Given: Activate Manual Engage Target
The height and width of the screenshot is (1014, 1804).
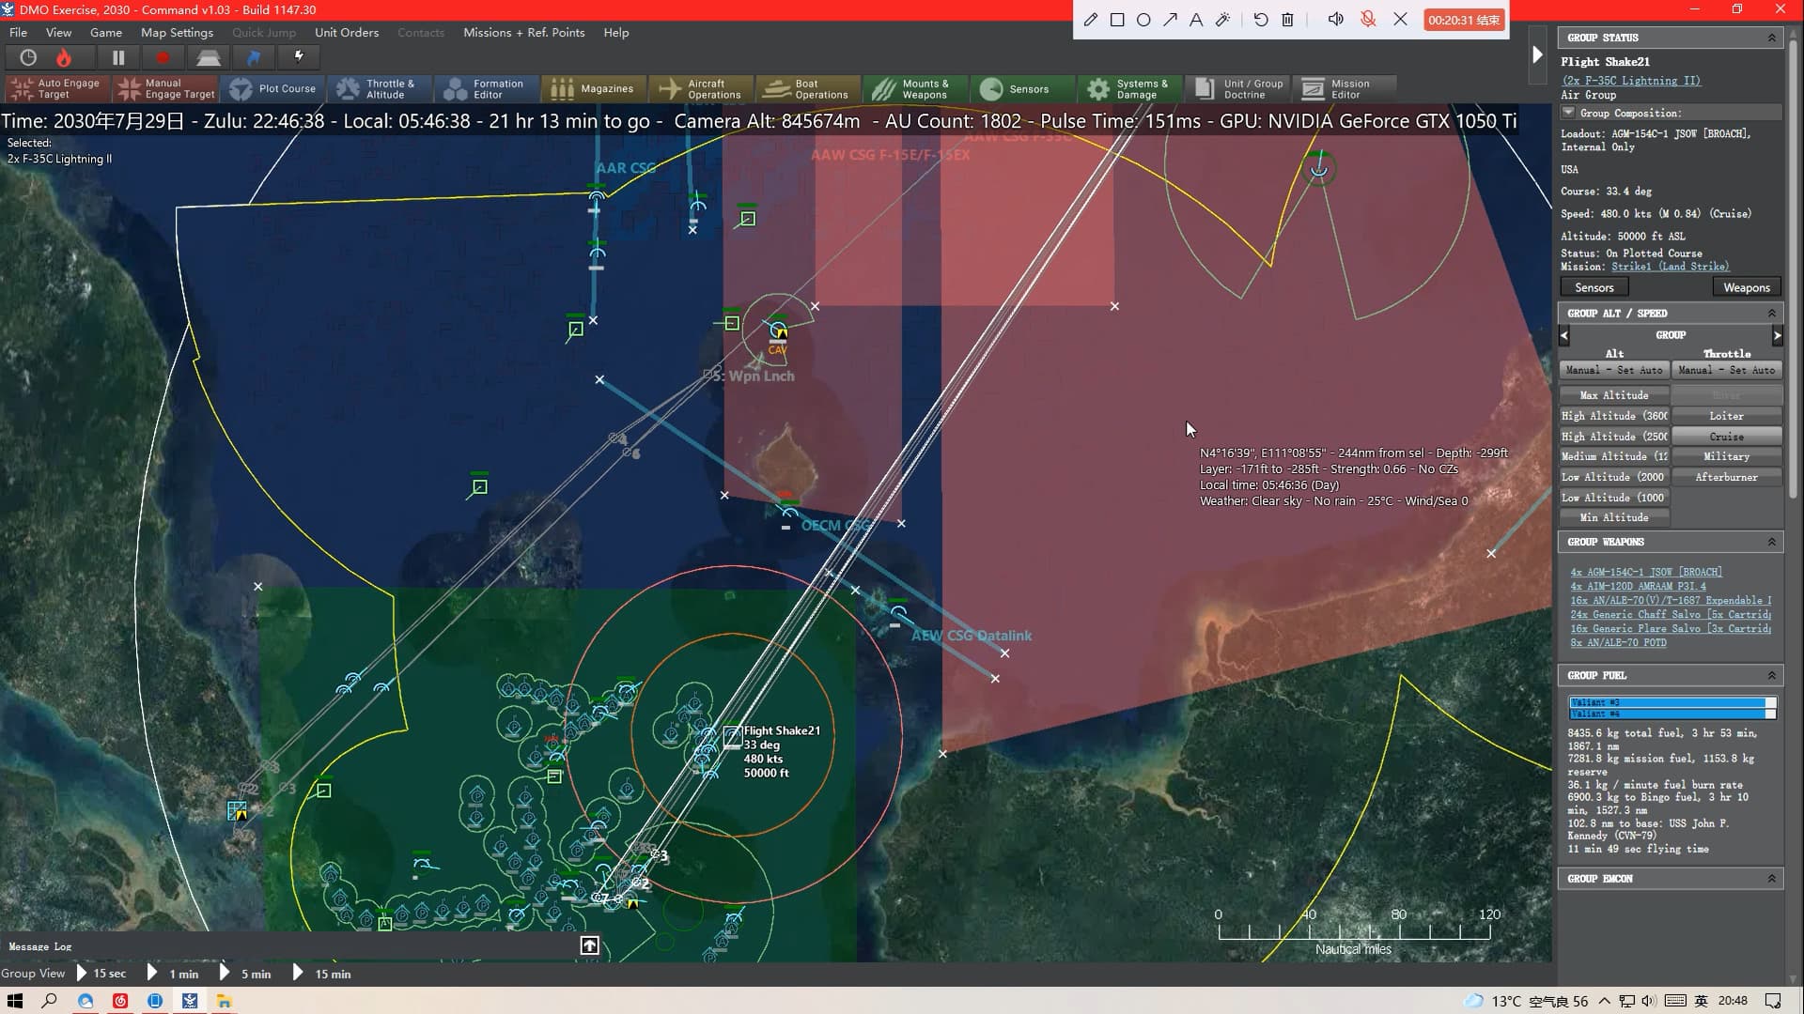Looking at the screenshot, I should [165, 89].
